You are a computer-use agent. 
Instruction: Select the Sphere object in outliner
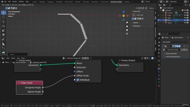coord(170,23)
